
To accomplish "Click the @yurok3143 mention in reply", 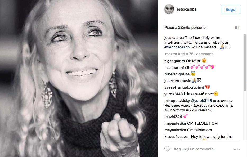I will point(201,101).
